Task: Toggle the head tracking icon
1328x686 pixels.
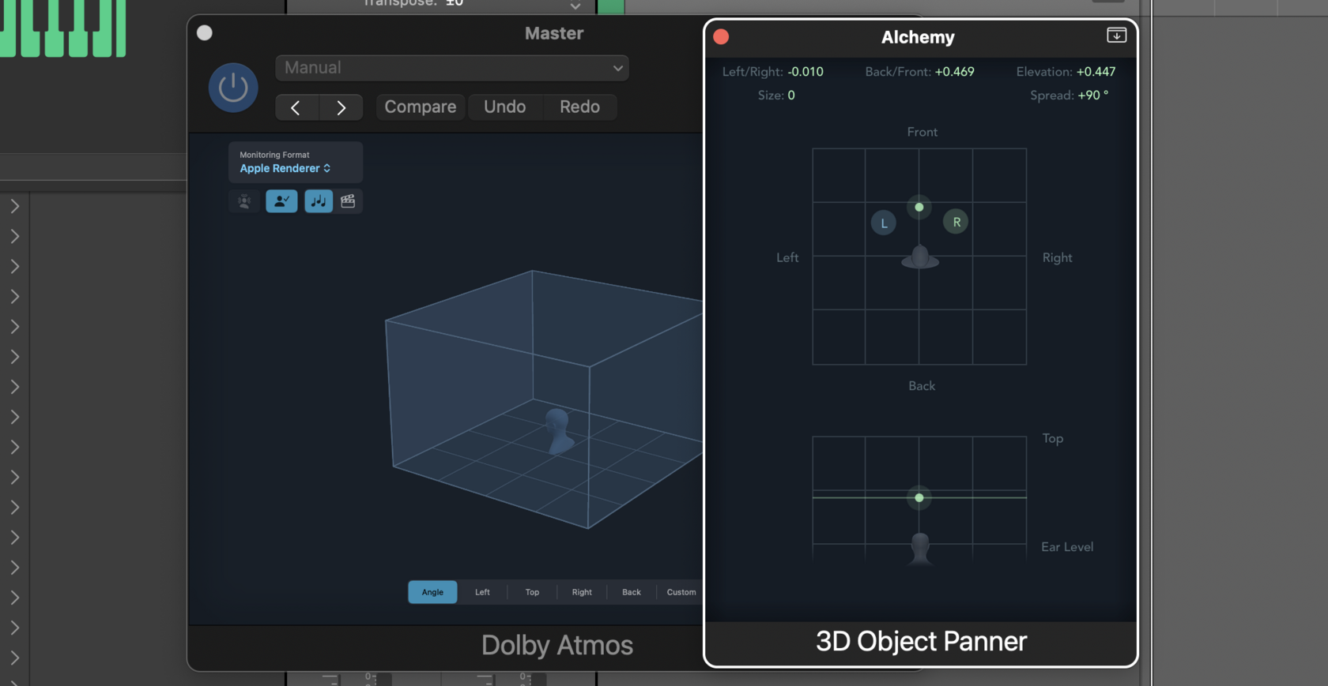Action: pos(244,201)
